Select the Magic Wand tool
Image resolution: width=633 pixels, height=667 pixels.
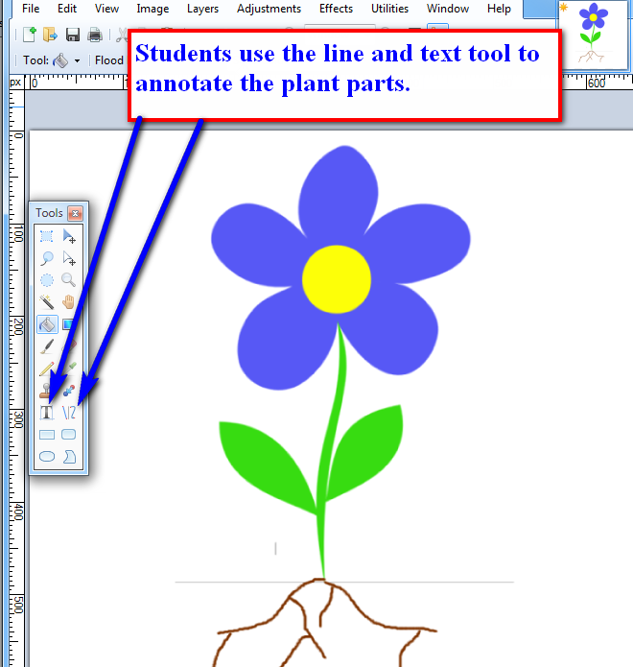47,302
